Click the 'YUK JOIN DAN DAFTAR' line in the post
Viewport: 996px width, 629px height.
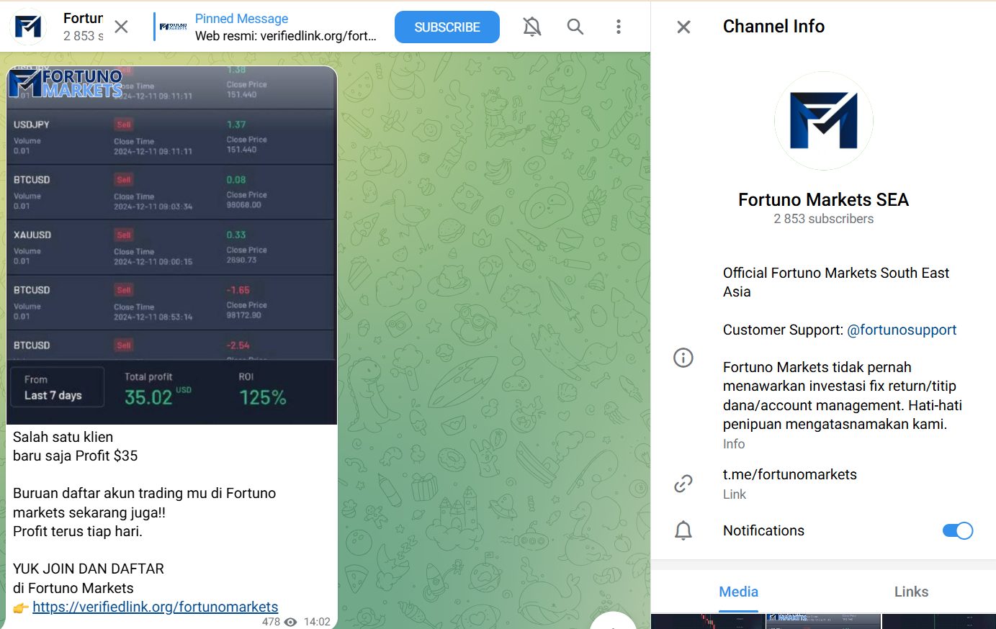tap(89, 569)
